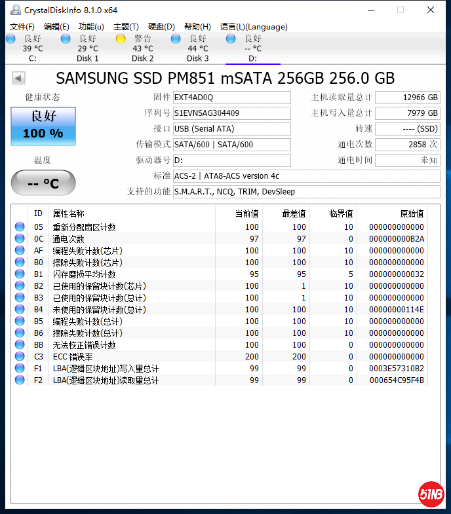Click the drive letter field D:
451x514 pixels.
(232, 160)
